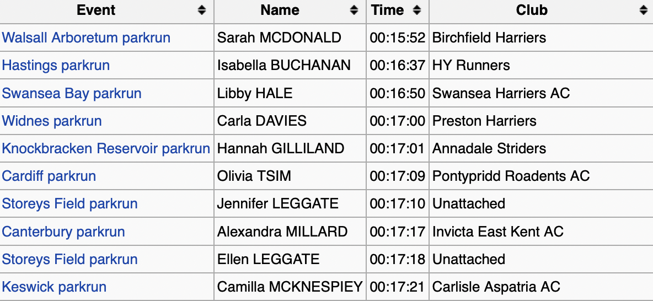Screen dimensions: 653x301
Task: Open the Canterbury parkrun link
Action: (63, 232)
